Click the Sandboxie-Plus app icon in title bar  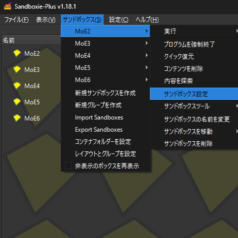(x=8, y=6)
